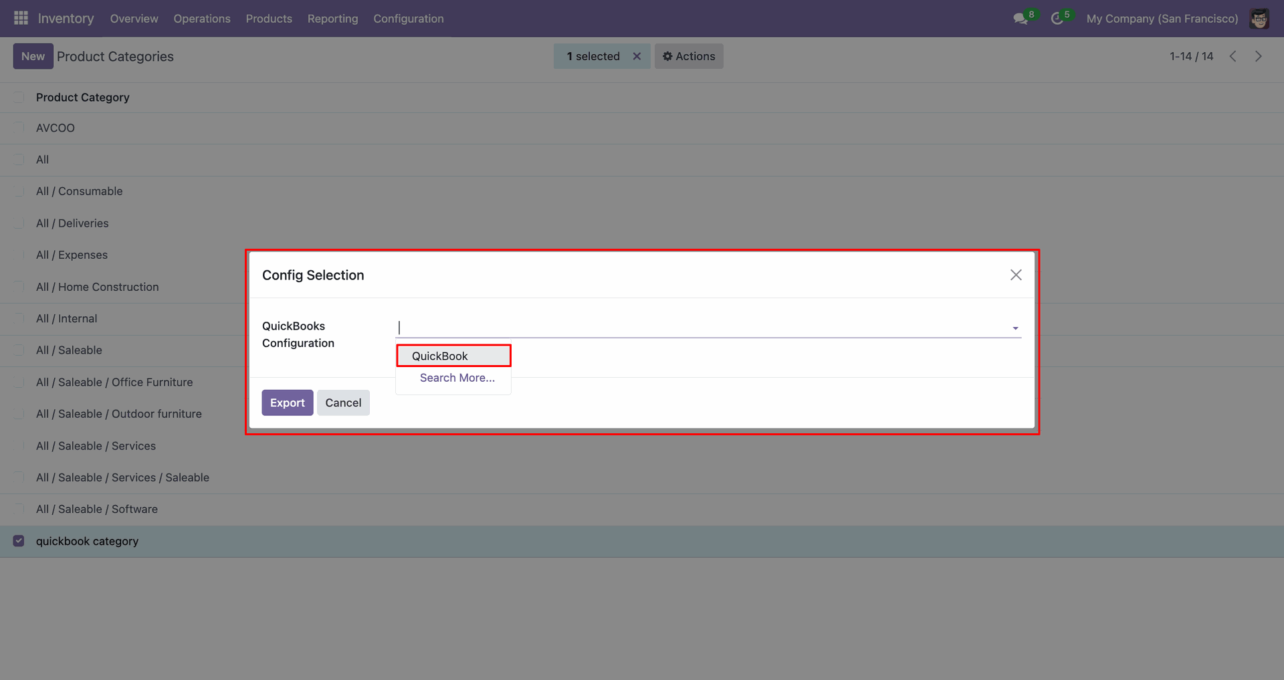Click the New button
This screenshot has height=680, width=1284.
coord(33,56)
